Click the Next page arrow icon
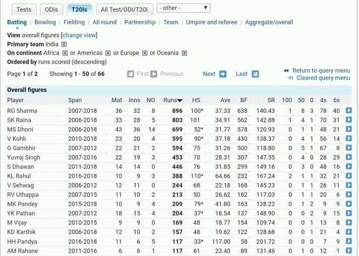 (x=223, y=74)
